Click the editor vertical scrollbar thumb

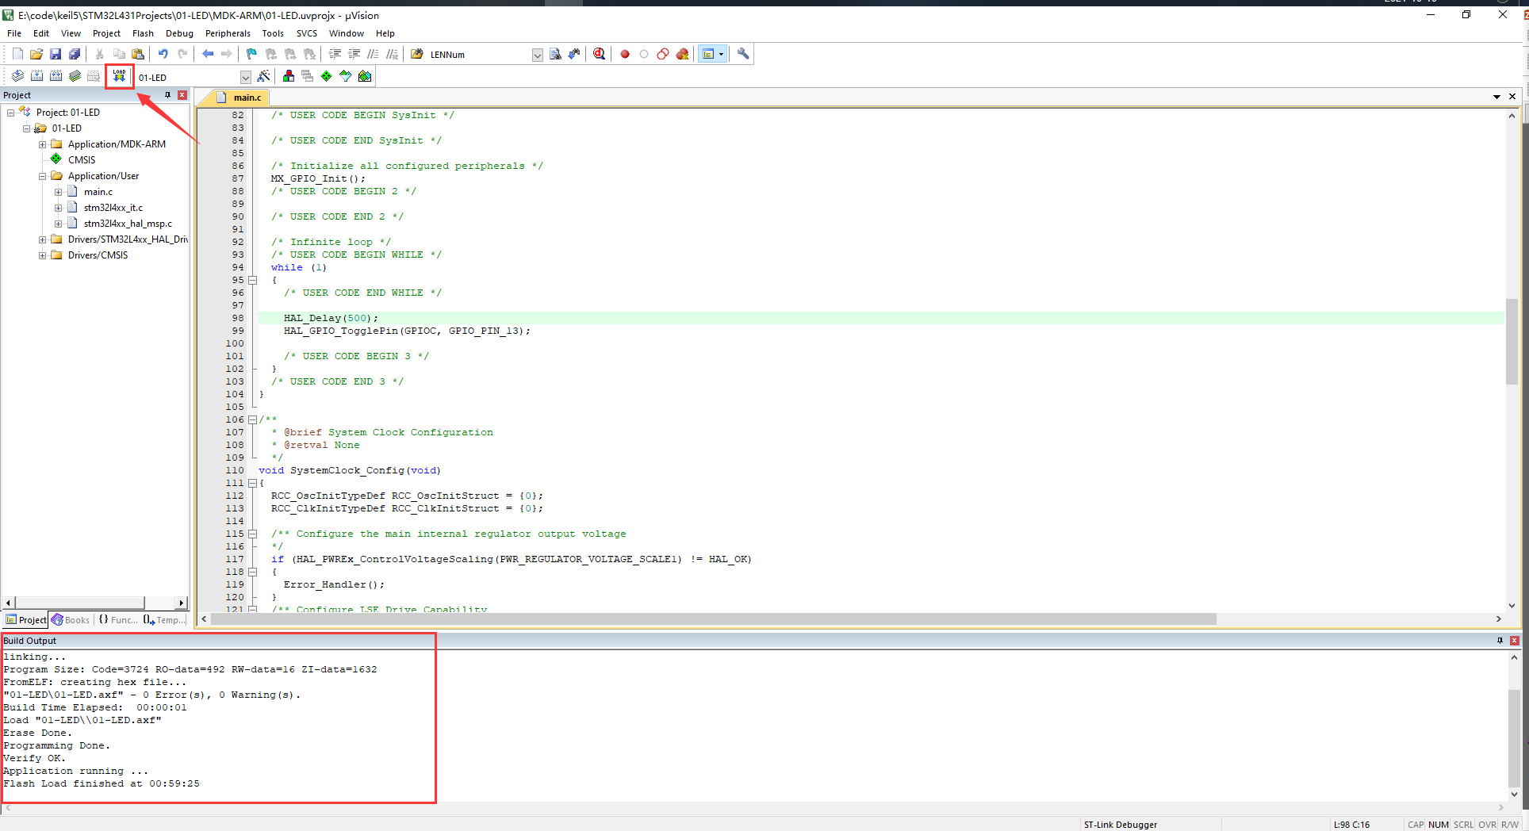[x=1512, y=341]
